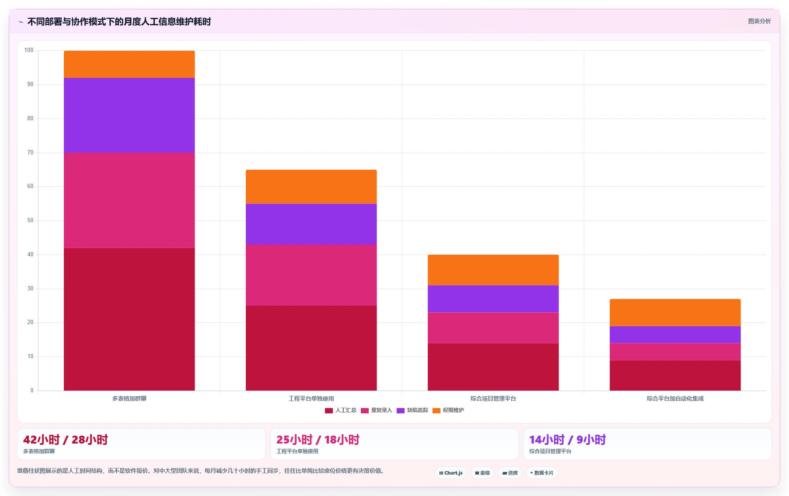Click the purple segment of 综合平台加自动化集成 bar
Viewport: 789px width, 496px height.
coord(675,335)
